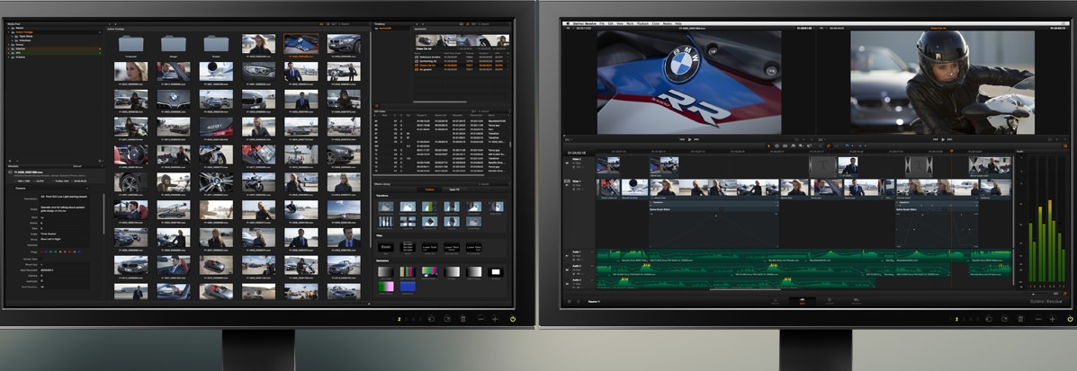Select the BMW logo close-up clip thumbnail
Viewport: 1077px width, 371px height.
[x=174, y=100]
